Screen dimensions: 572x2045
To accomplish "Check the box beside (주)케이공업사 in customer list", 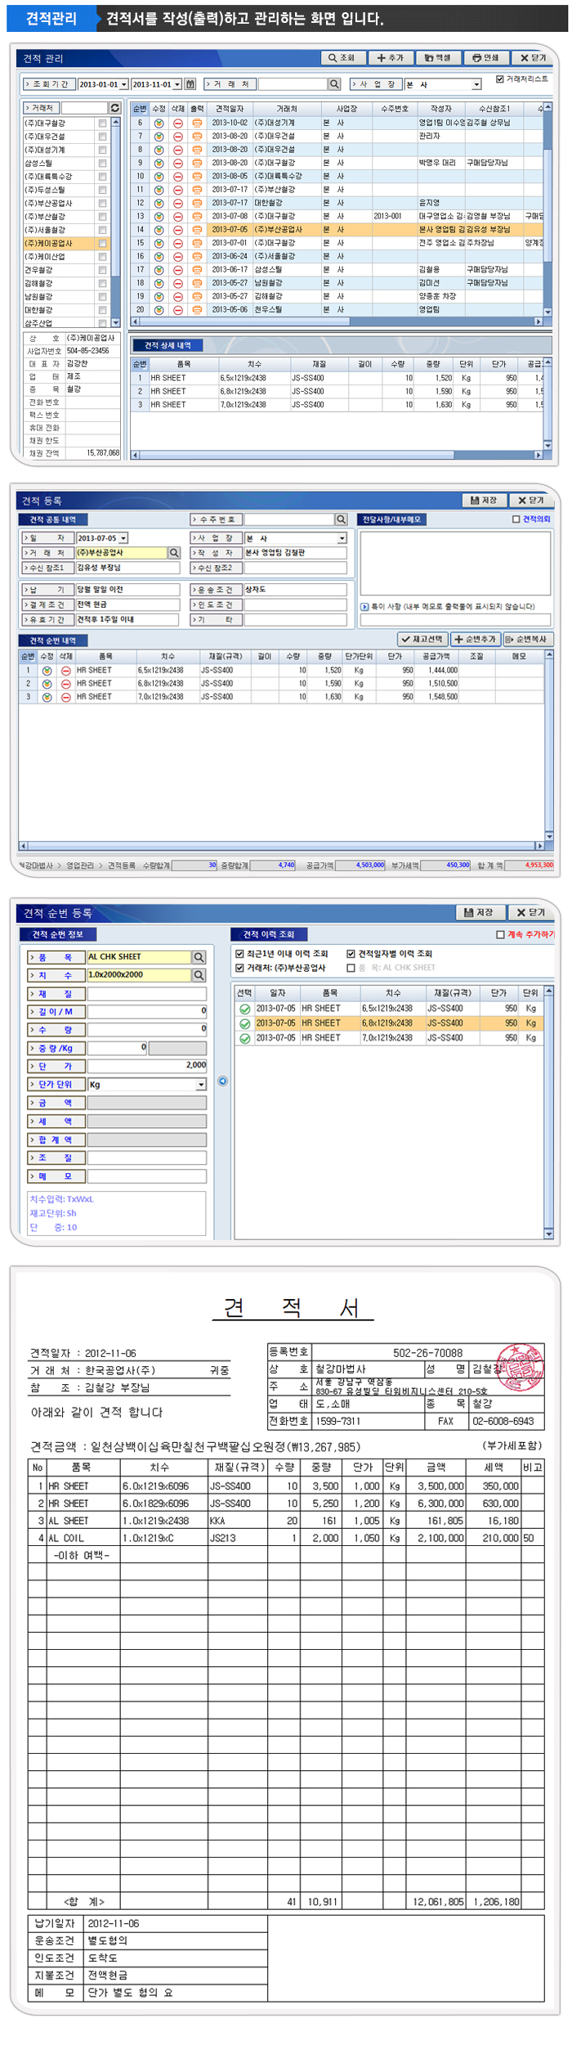I will [102, 244].
